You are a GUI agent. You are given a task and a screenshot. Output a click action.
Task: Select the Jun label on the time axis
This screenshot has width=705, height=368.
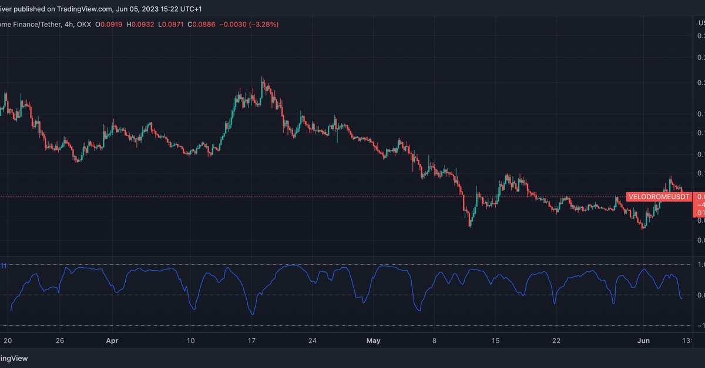[x=642, y=340]
